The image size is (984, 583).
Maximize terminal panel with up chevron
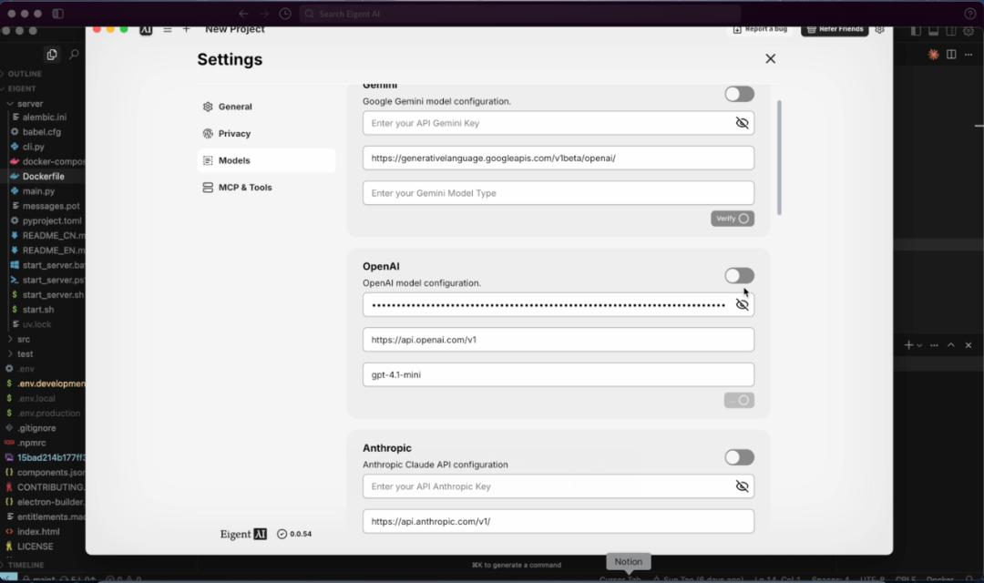(x=950, y=345)
